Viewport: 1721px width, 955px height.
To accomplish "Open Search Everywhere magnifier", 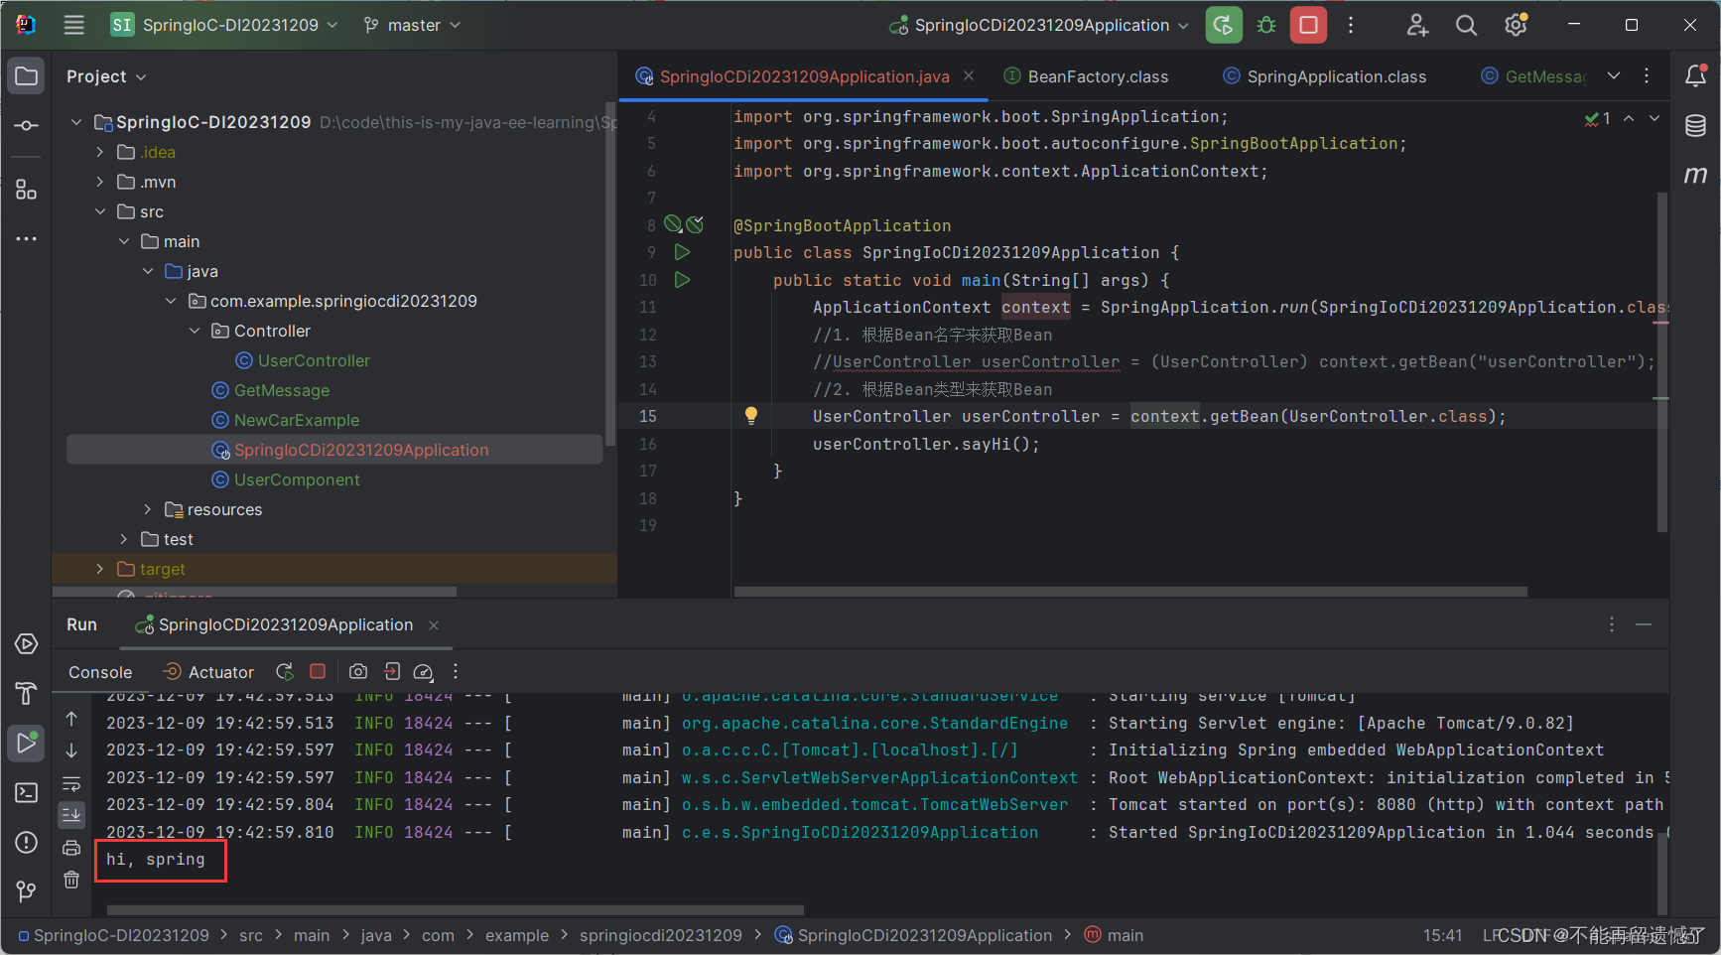I will (x=1466, y=25).
